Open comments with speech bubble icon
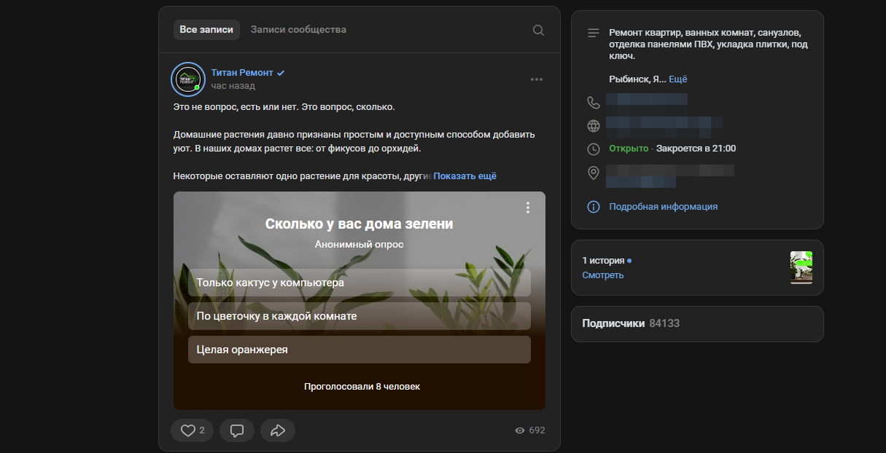 click(236, 430)
